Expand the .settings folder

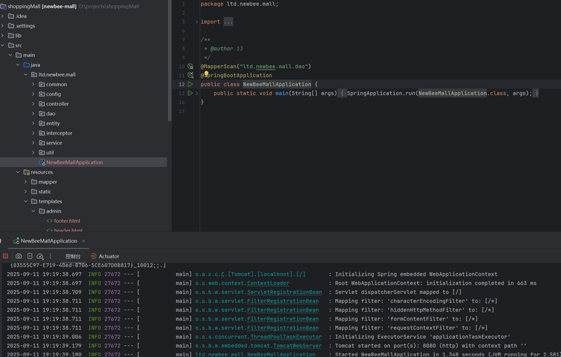[3, 26]
